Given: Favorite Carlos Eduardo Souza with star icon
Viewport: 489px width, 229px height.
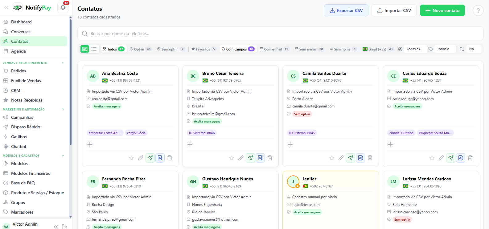Looking at the screenshot, I should tap(432, 158).
